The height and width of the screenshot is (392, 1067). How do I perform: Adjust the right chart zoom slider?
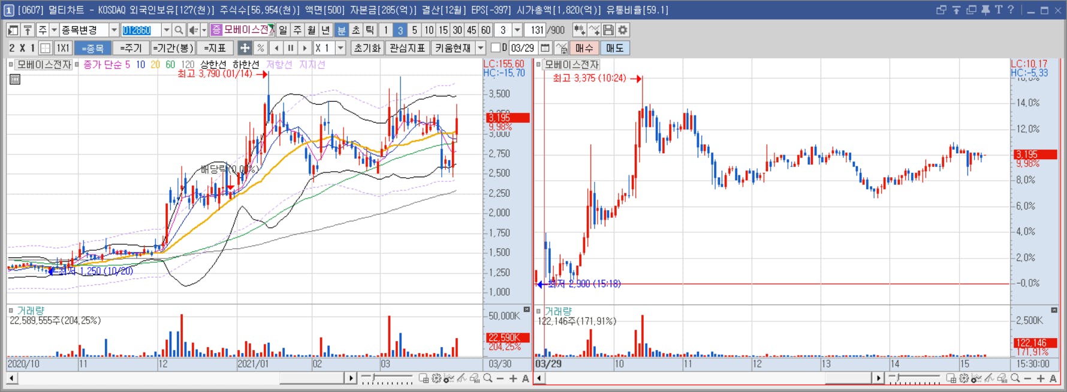tap(915, 378)
